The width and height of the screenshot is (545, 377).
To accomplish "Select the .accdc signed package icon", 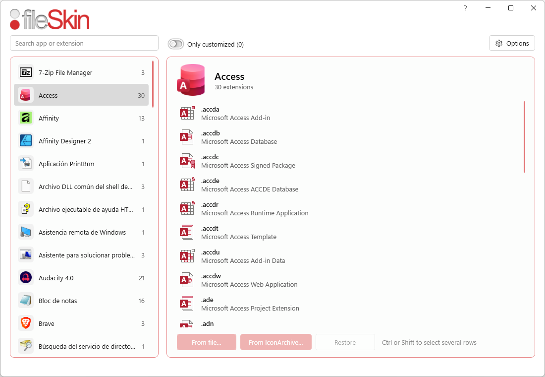I will pos(187,161).
